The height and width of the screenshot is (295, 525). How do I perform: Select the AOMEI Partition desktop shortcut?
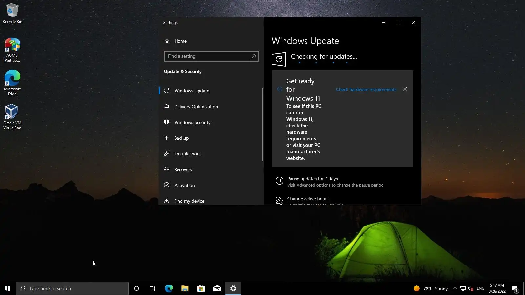point(12,50)
